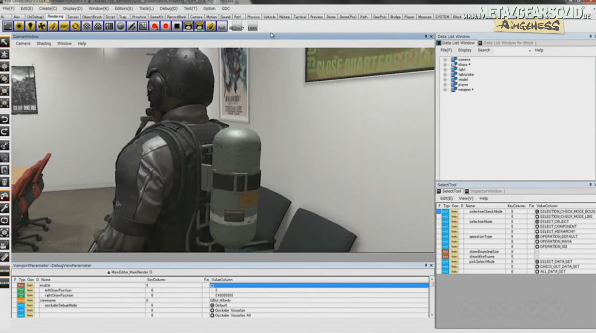596x333 pixels.
Task: Open the Debug(D) menu
Action: point(168,8)
